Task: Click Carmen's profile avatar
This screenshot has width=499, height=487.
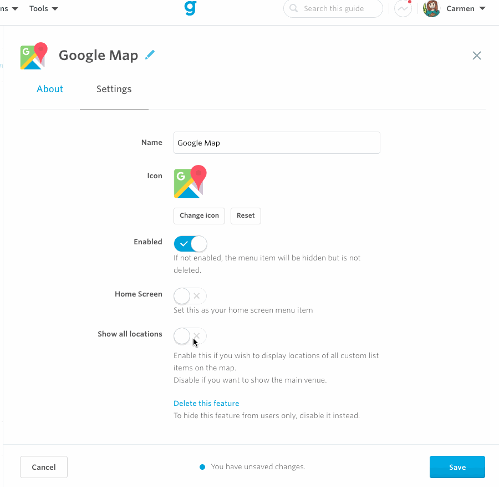Action: click(432, 9)
